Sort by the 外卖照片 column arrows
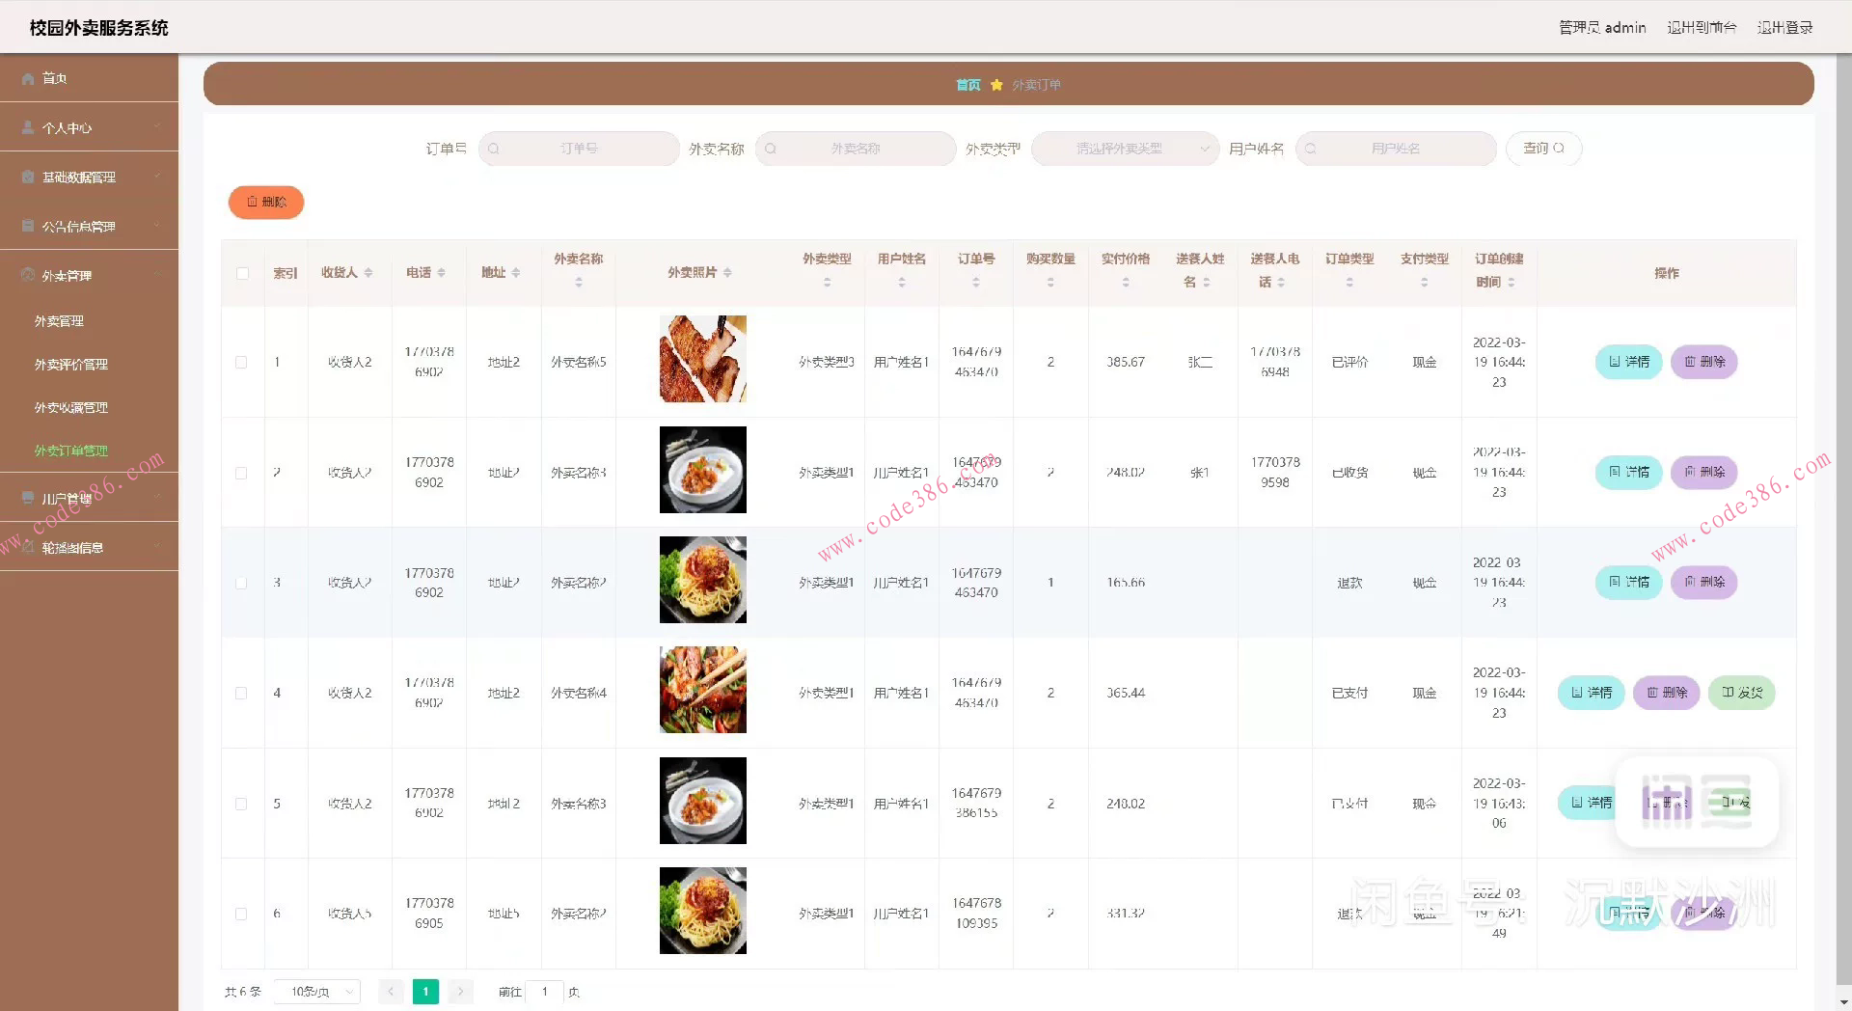This screenshot has width=1852, height=1011. [x=727, y=273]
